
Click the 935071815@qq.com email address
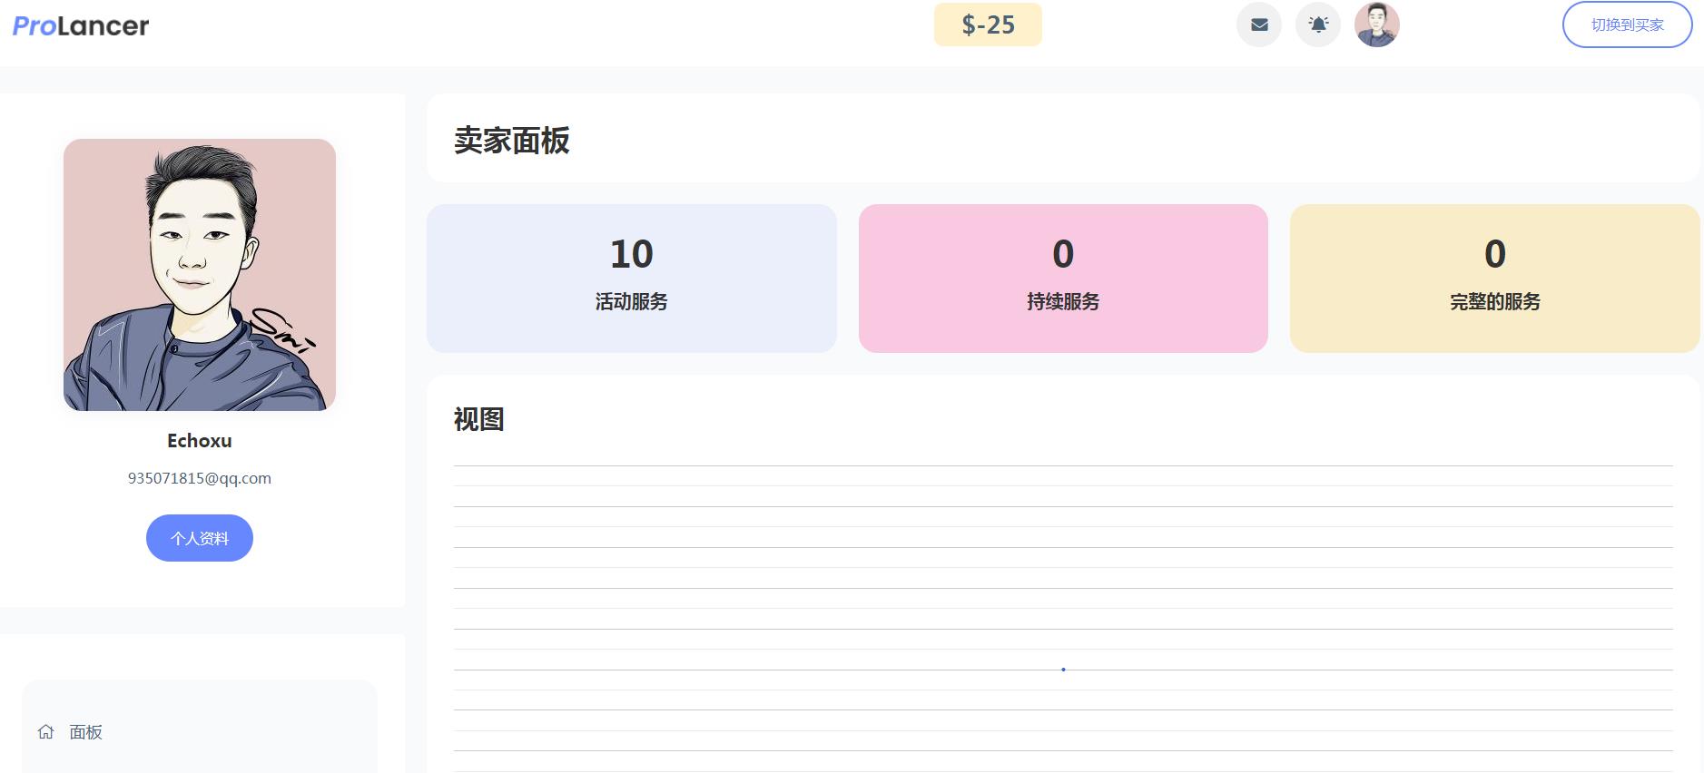(200, 478)
